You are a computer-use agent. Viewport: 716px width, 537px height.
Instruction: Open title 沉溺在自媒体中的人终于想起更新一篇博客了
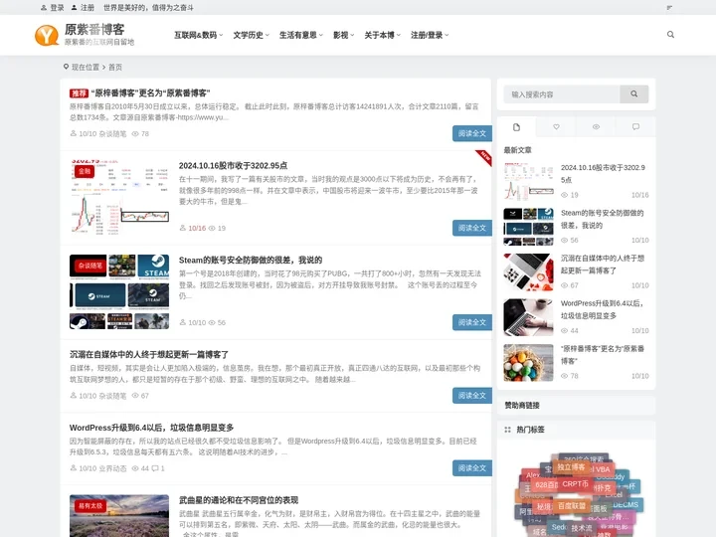pos(149,354)
